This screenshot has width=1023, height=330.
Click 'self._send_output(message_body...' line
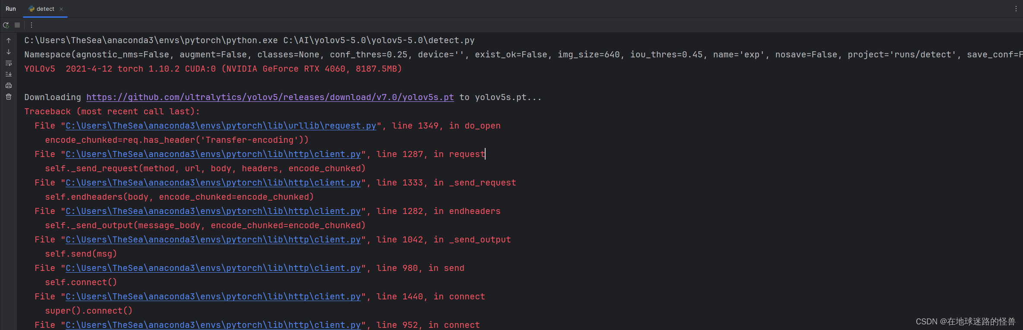(x=205, y=226)
